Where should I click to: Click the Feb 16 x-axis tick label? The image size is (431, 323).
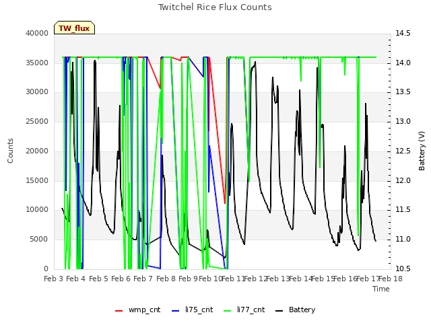(x=345, y=279)
